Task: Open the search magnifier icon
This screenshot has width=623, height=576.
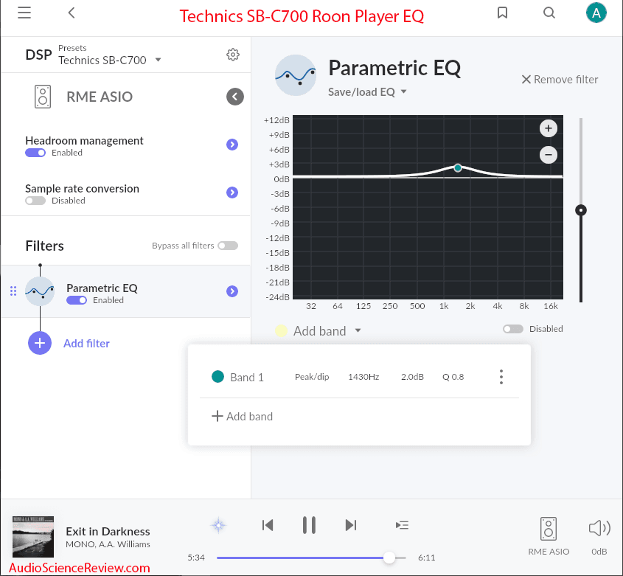Action: (x=549, y=13)
